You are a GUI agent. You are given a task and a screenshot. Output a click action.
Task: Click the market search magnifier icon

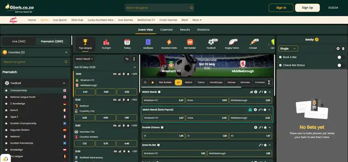coord(145,82)
